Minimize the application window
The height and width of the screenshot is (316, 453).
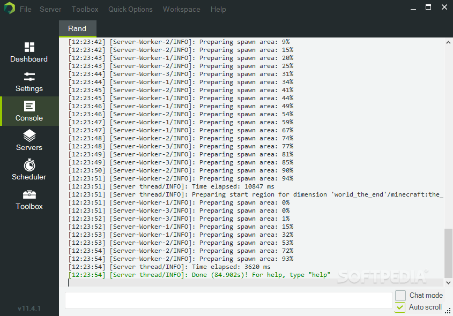[413, 8]
